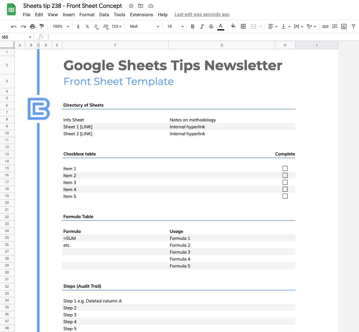Open the font size 10 dropdown
The image size is (359, 332).
(175, 27)
